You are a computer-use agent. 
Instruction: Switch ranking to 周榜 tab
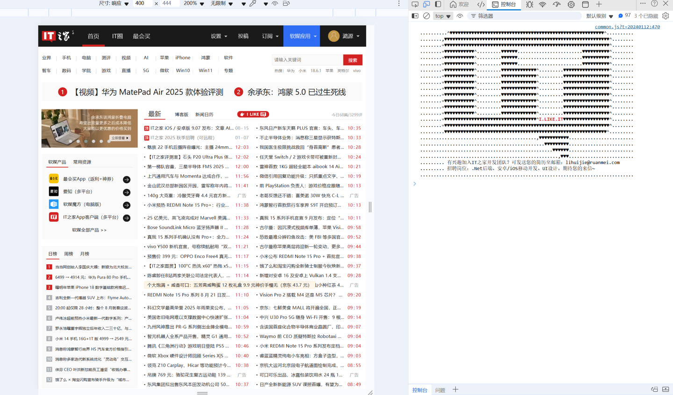69,254
